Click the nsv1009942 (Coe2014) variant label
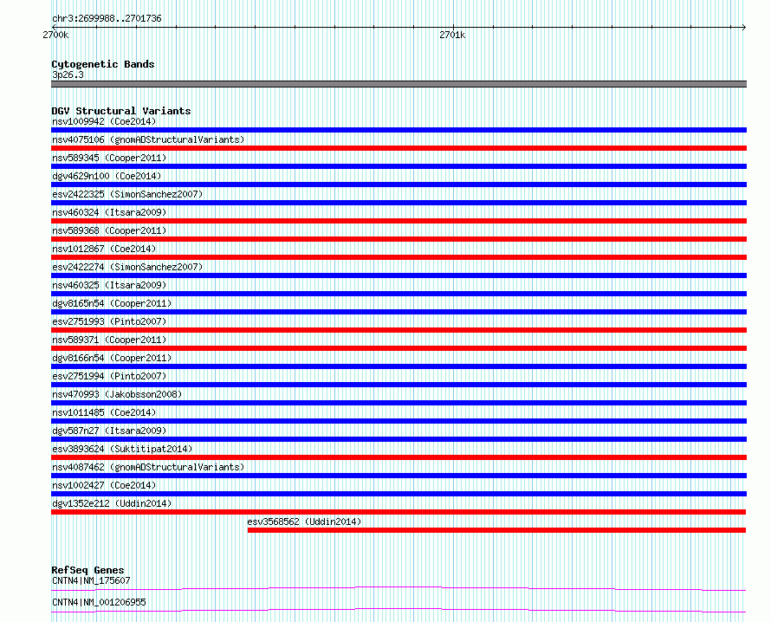 click(x=104, y=121)
